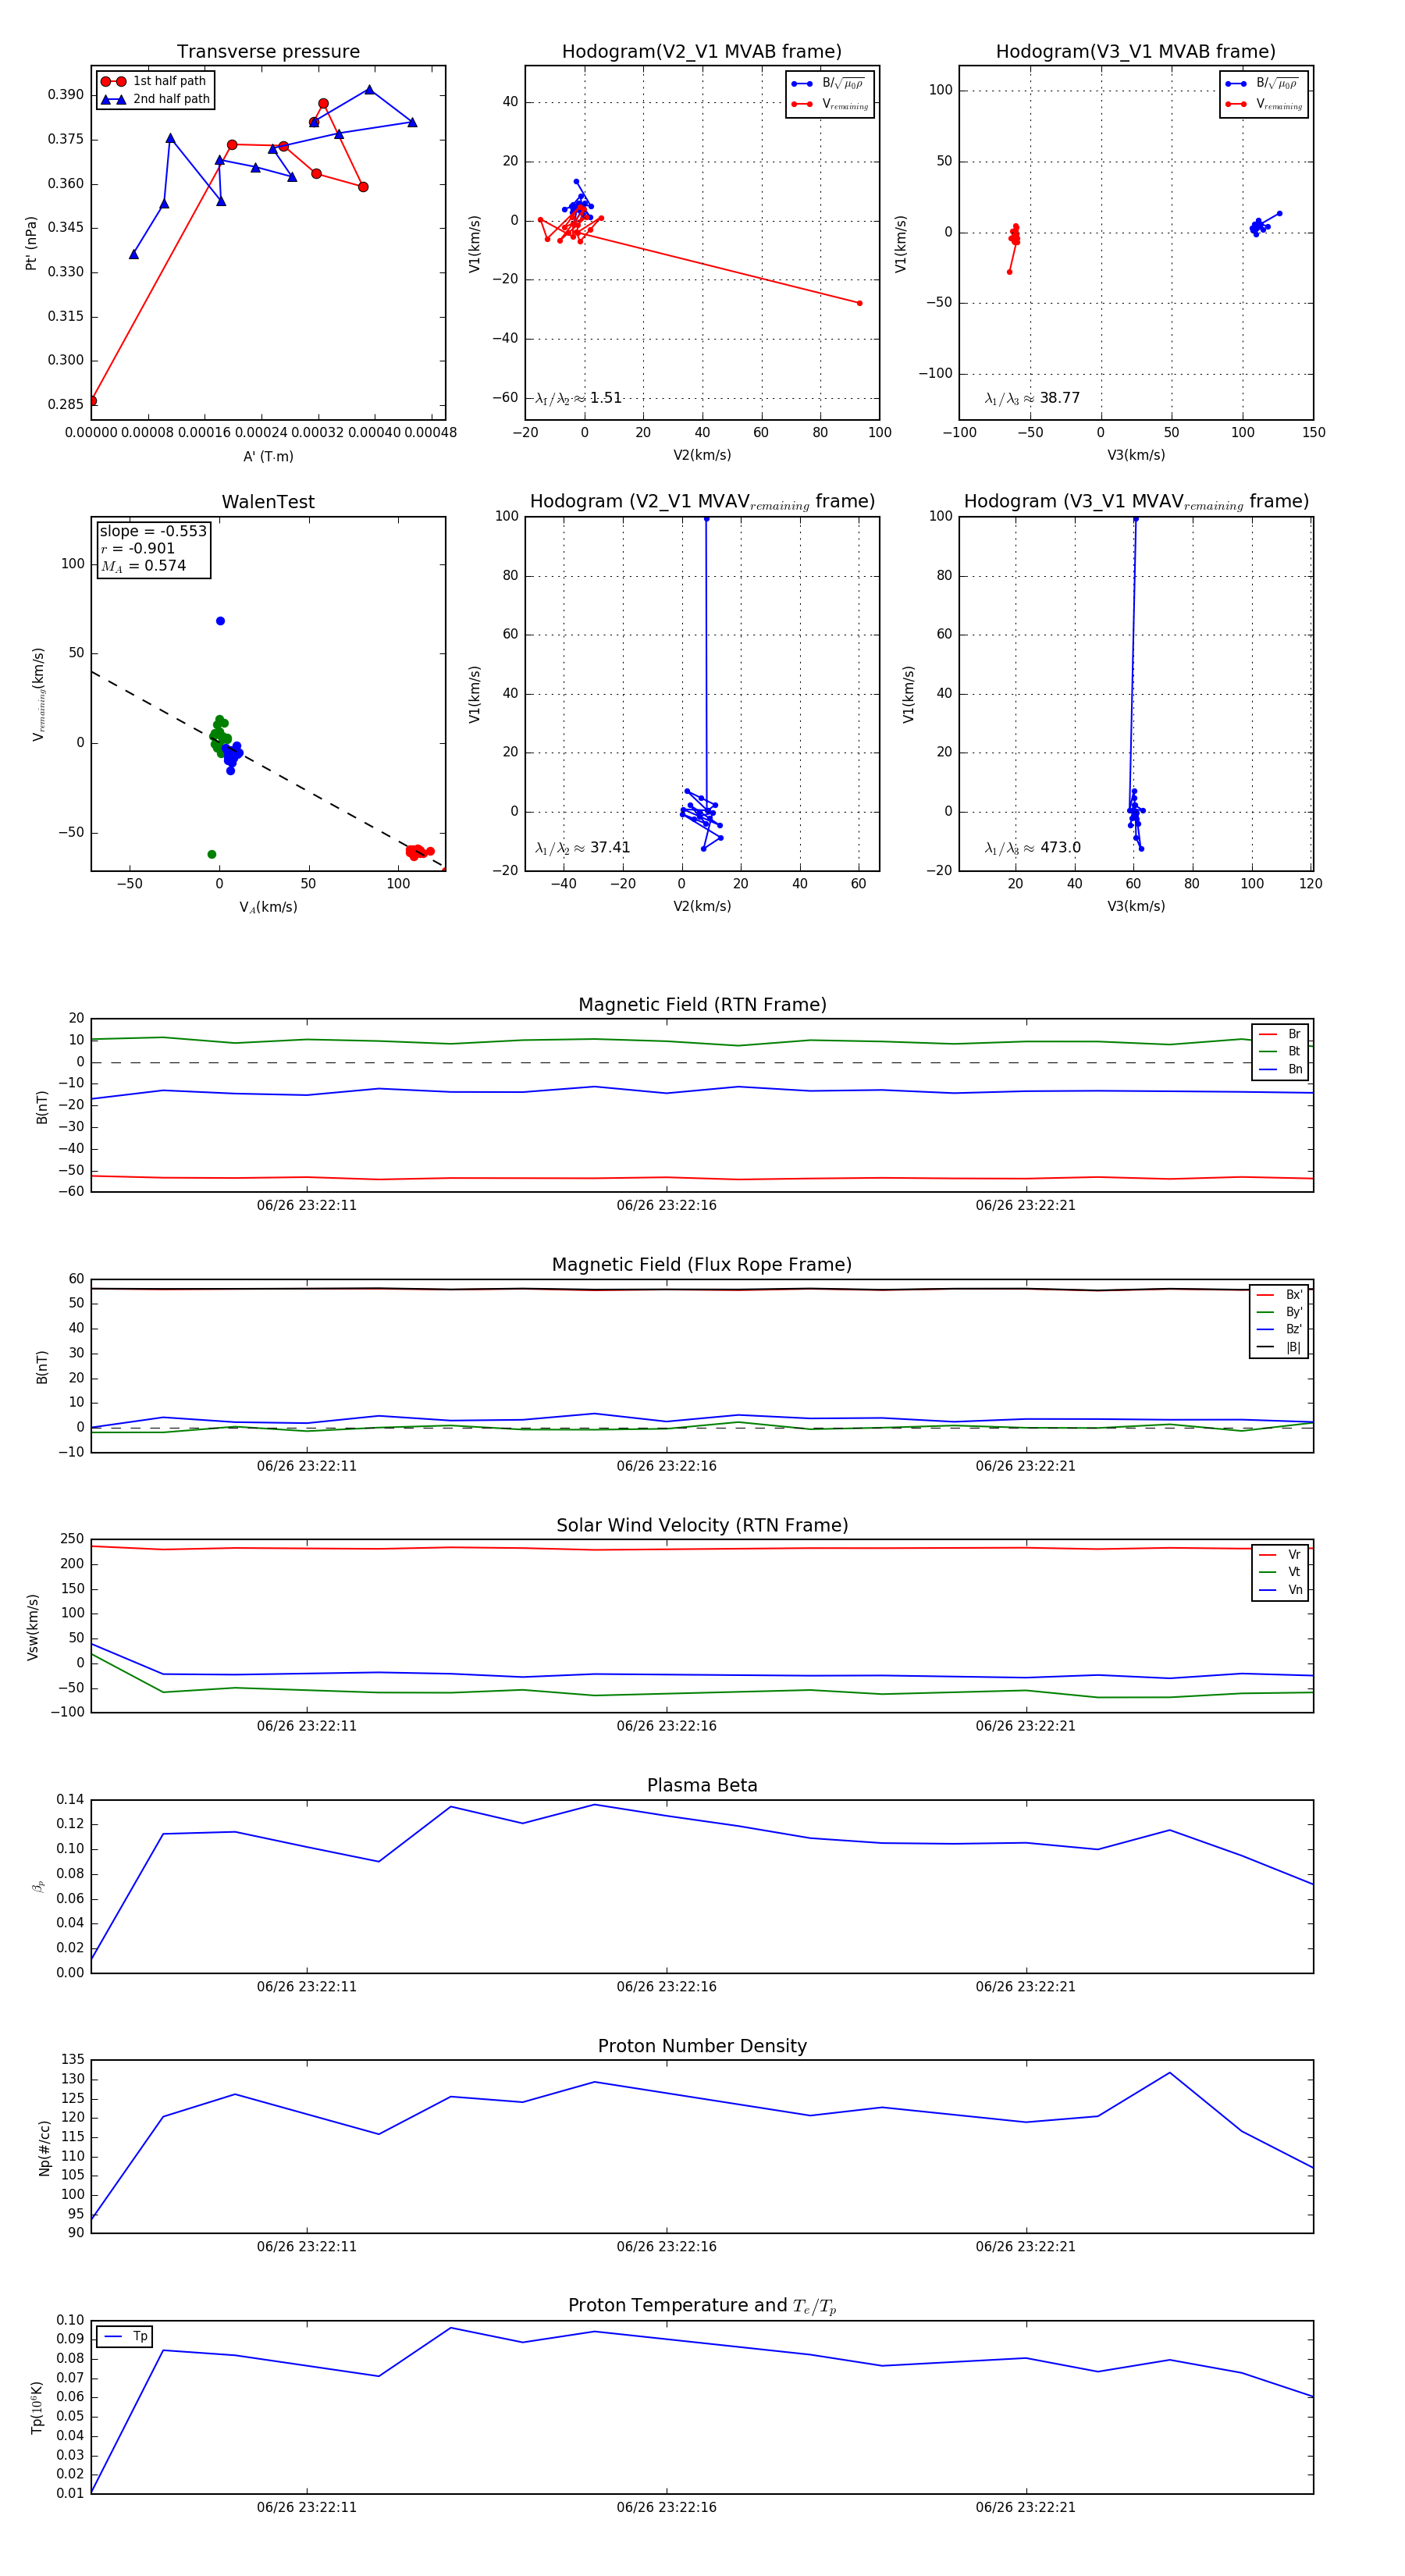Select the 'Vn' legend entry

coord(1280,1590)
